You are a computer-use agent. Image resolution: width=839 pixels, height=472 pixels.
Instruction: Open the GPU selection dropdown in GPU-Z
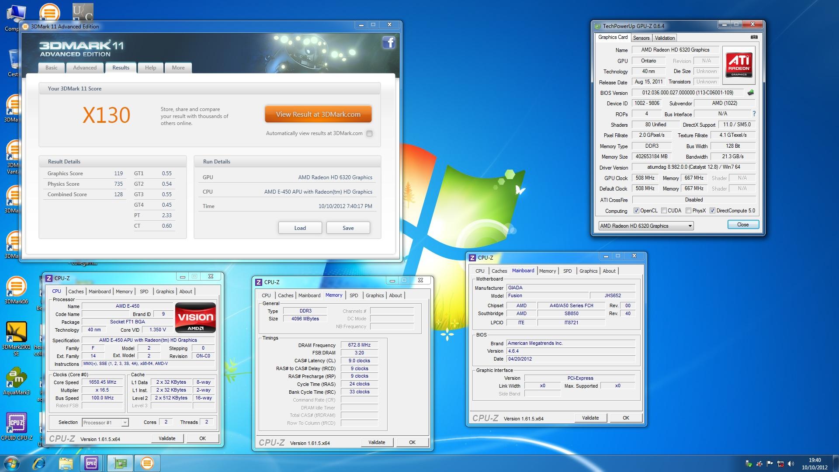pyautogui.click(x=646, y=226)
